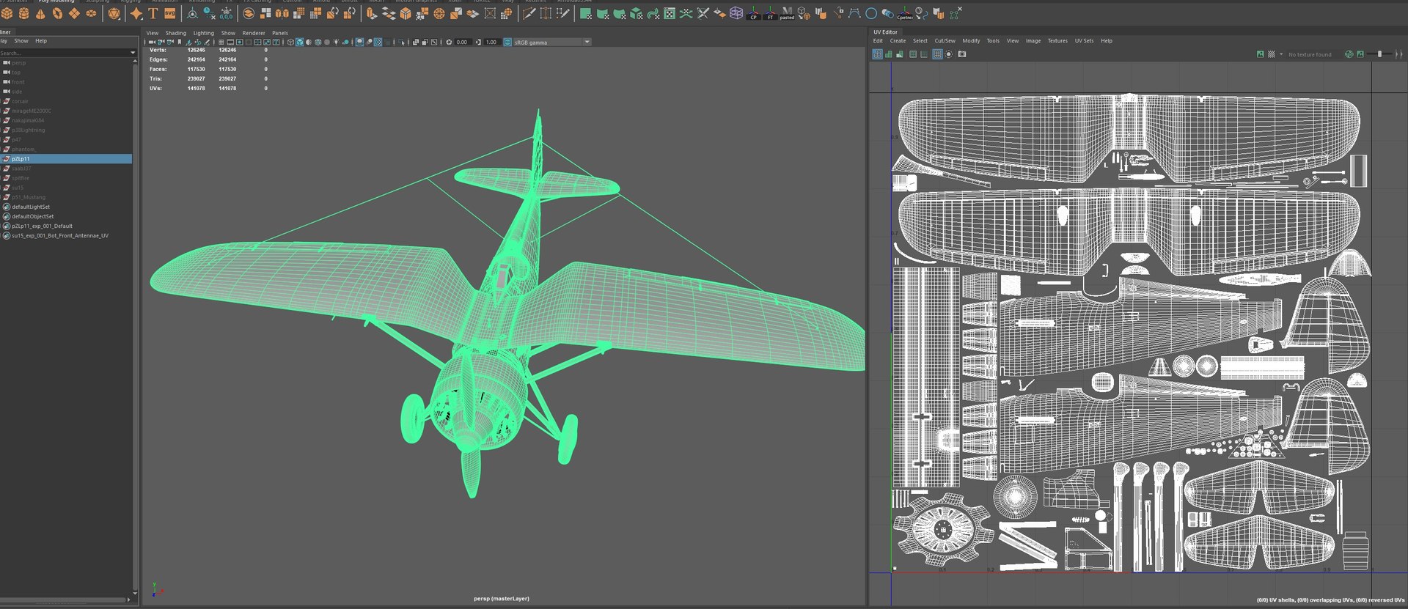The height and width of the screenshot is (609, 1408).
Task: Open outliner search filter dropdown arrow
Action: click(133, 53)
